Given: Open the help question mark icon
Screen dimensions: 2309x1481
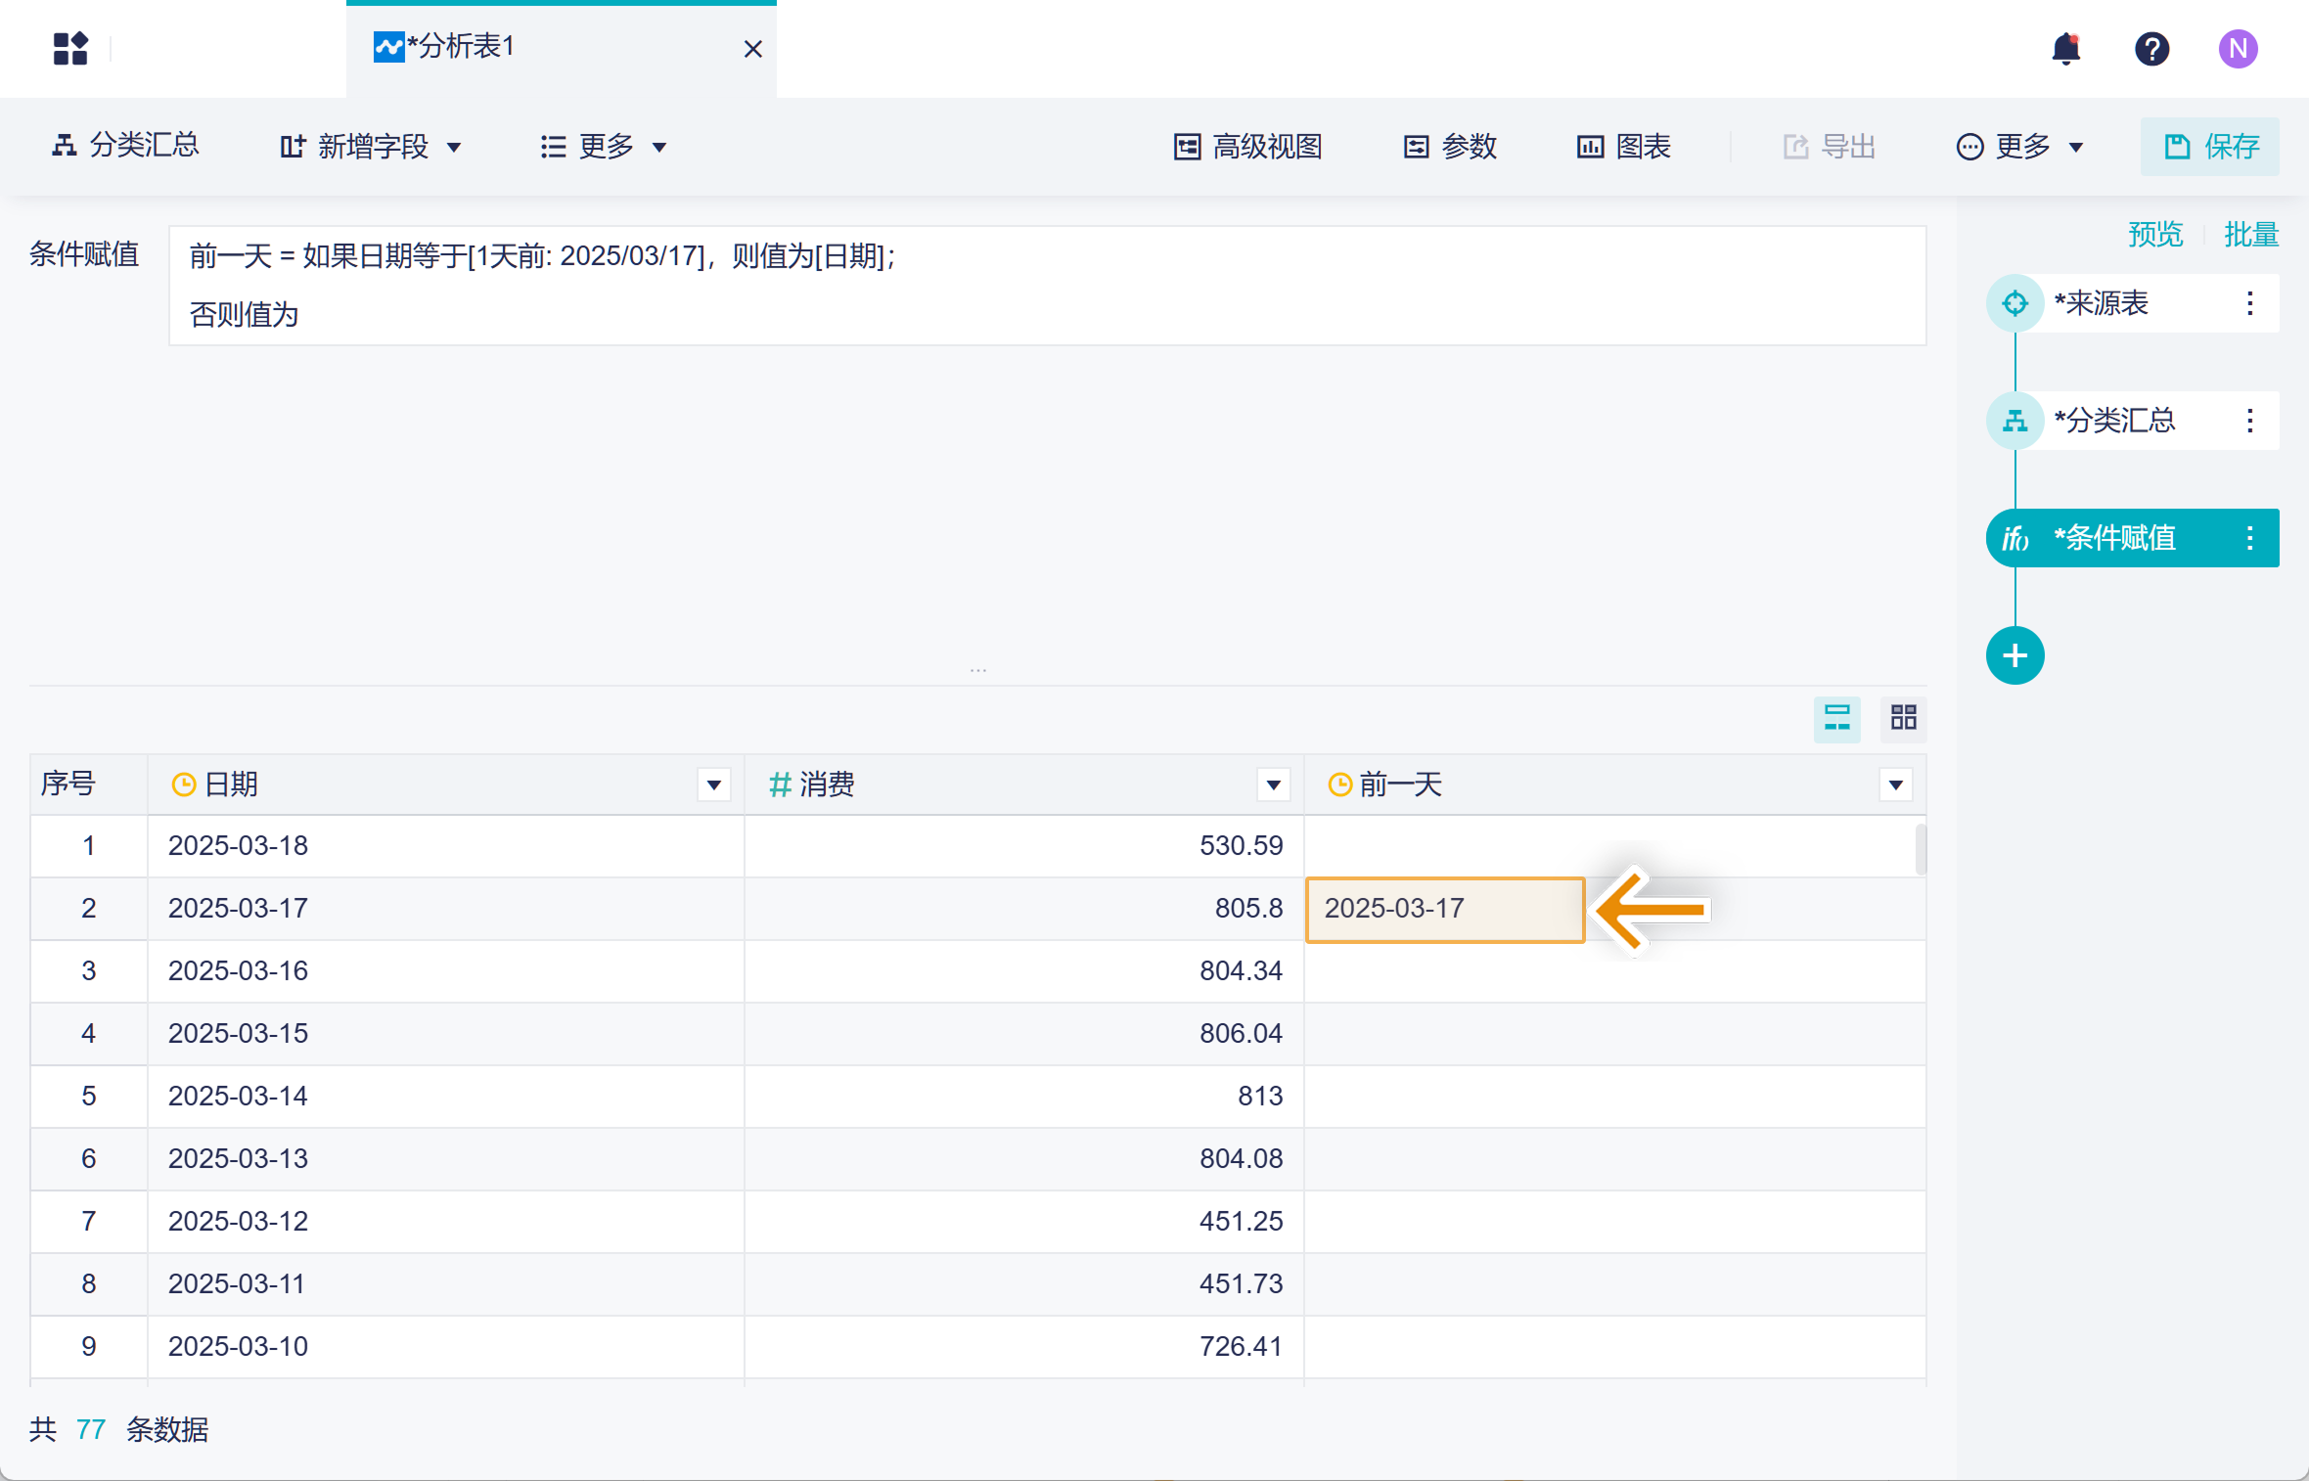Looking at the screenshot, I should [2151, 48].
